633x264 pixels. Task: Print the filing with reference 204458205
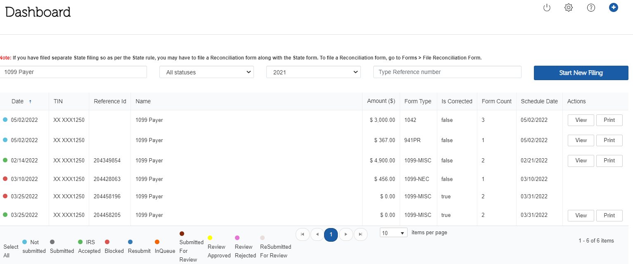(609, 216)
